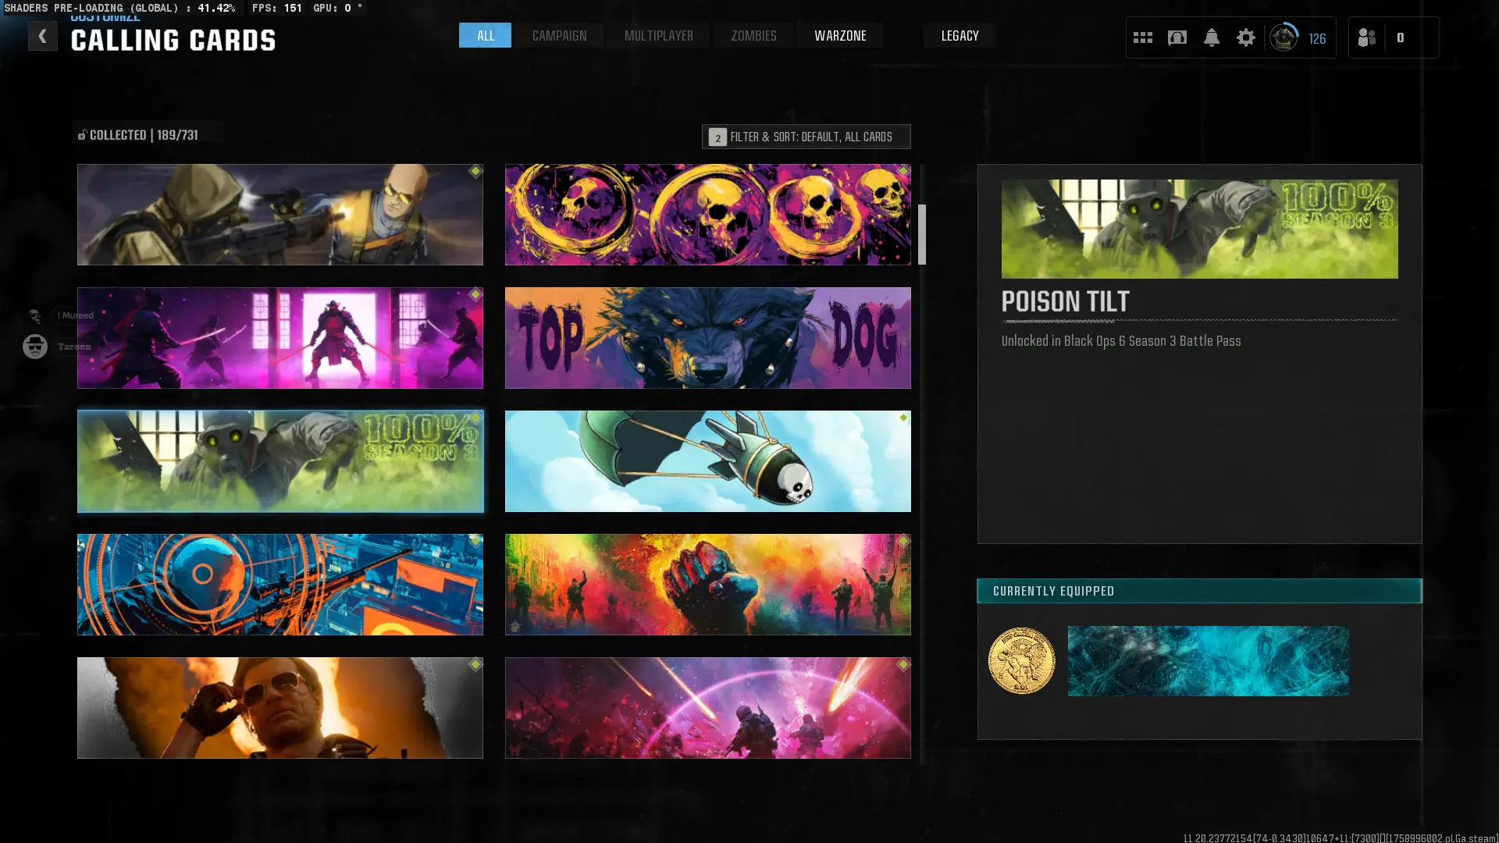
Task: Click the player level number 126
Action: pyautogui.click(x=1317, y=38)
